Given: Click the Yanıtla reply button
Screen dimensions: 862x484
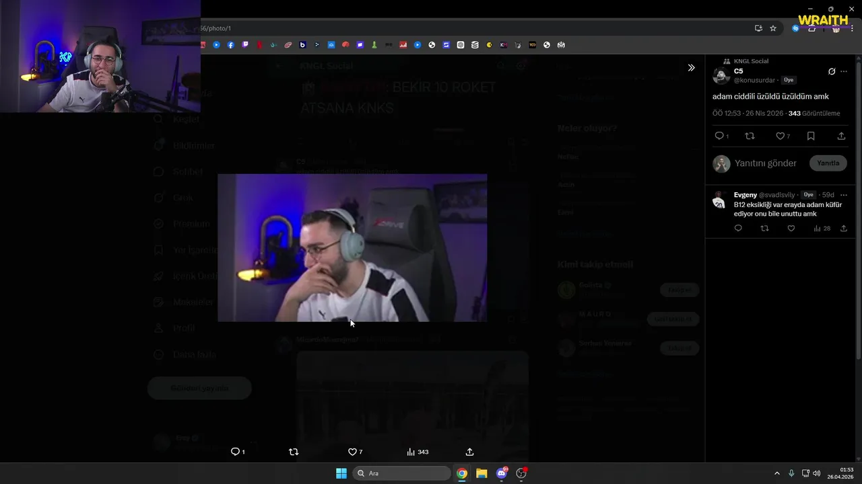Looking at the screenshot, I should (x=828, y=163).
